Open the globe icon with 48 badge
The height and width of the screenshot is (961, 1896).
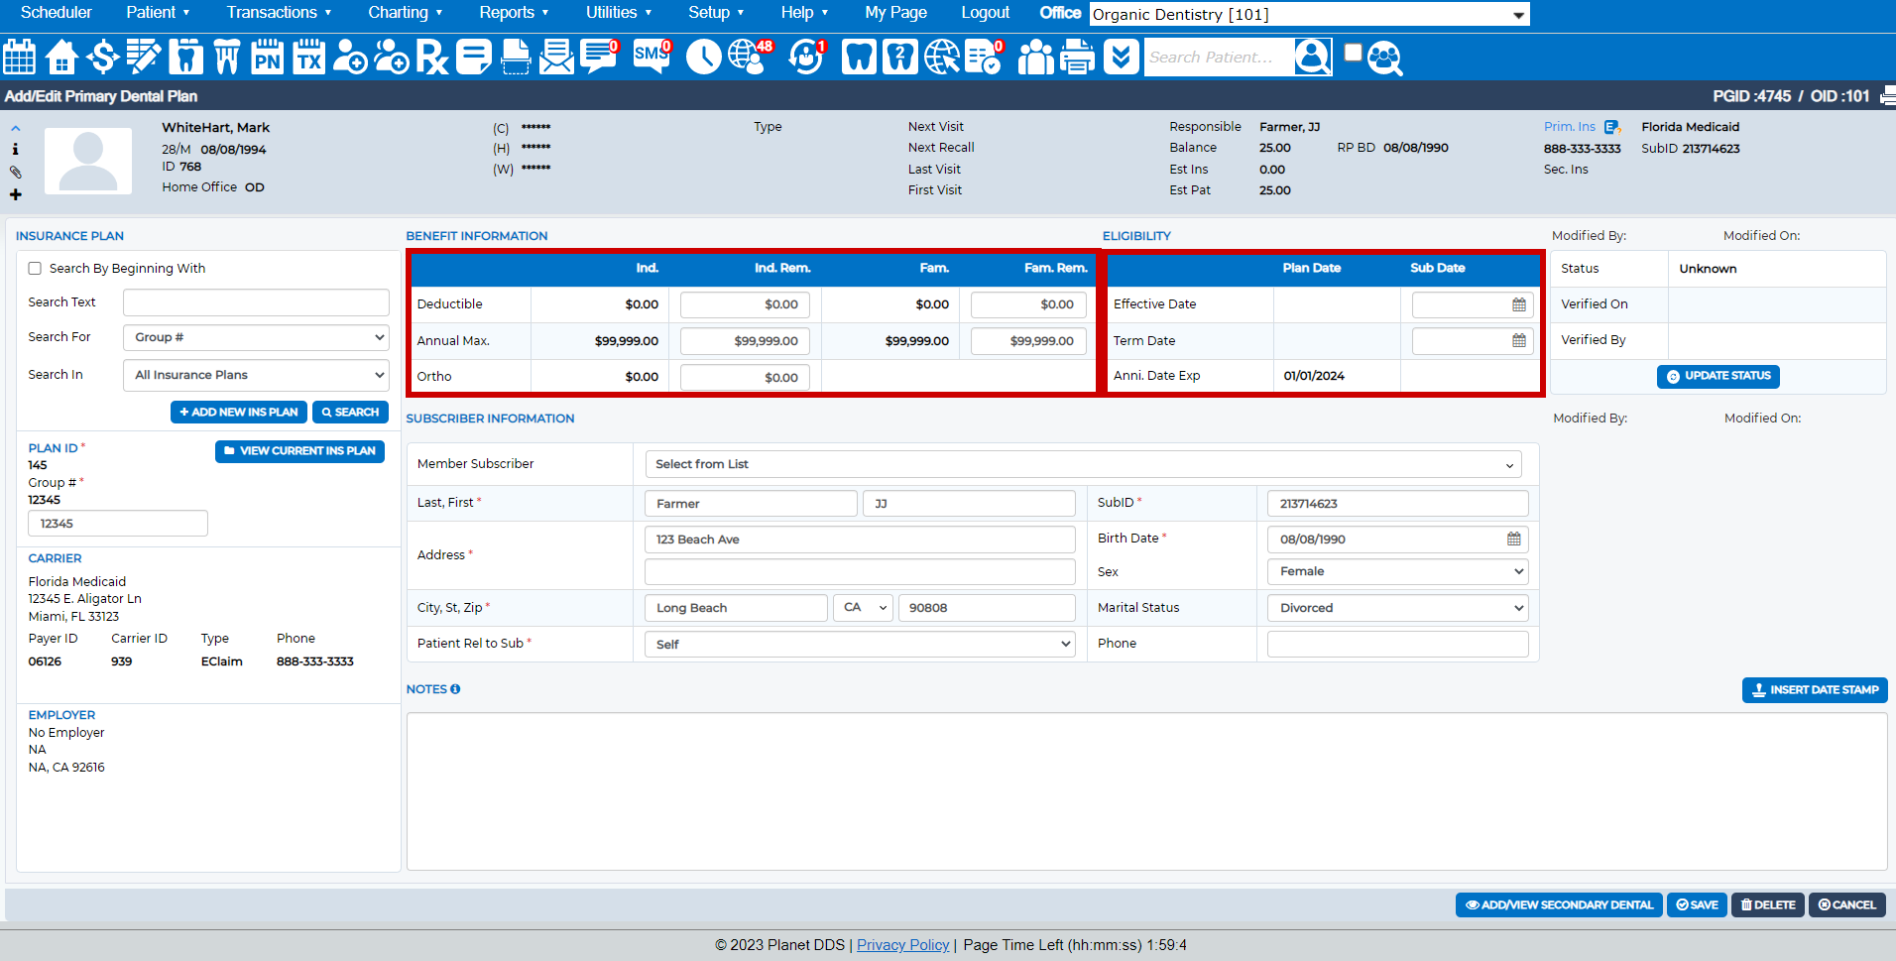click(750, 57)
